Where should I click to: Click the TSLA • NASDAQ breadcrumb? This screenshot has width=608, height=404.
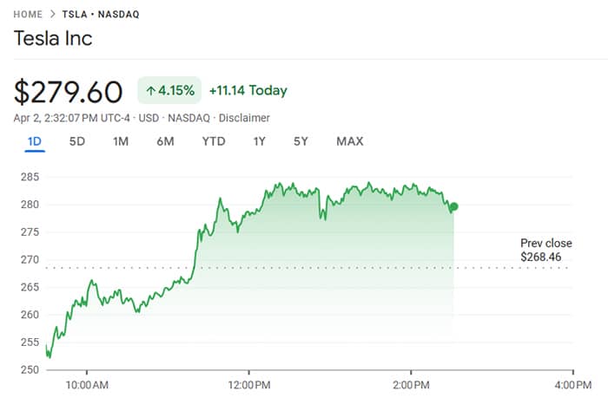(x=101, y=15)
